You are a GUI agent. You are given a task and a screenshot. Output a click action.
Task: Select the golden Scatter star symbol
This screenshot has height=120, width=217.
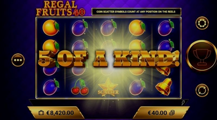pos(108,87)
